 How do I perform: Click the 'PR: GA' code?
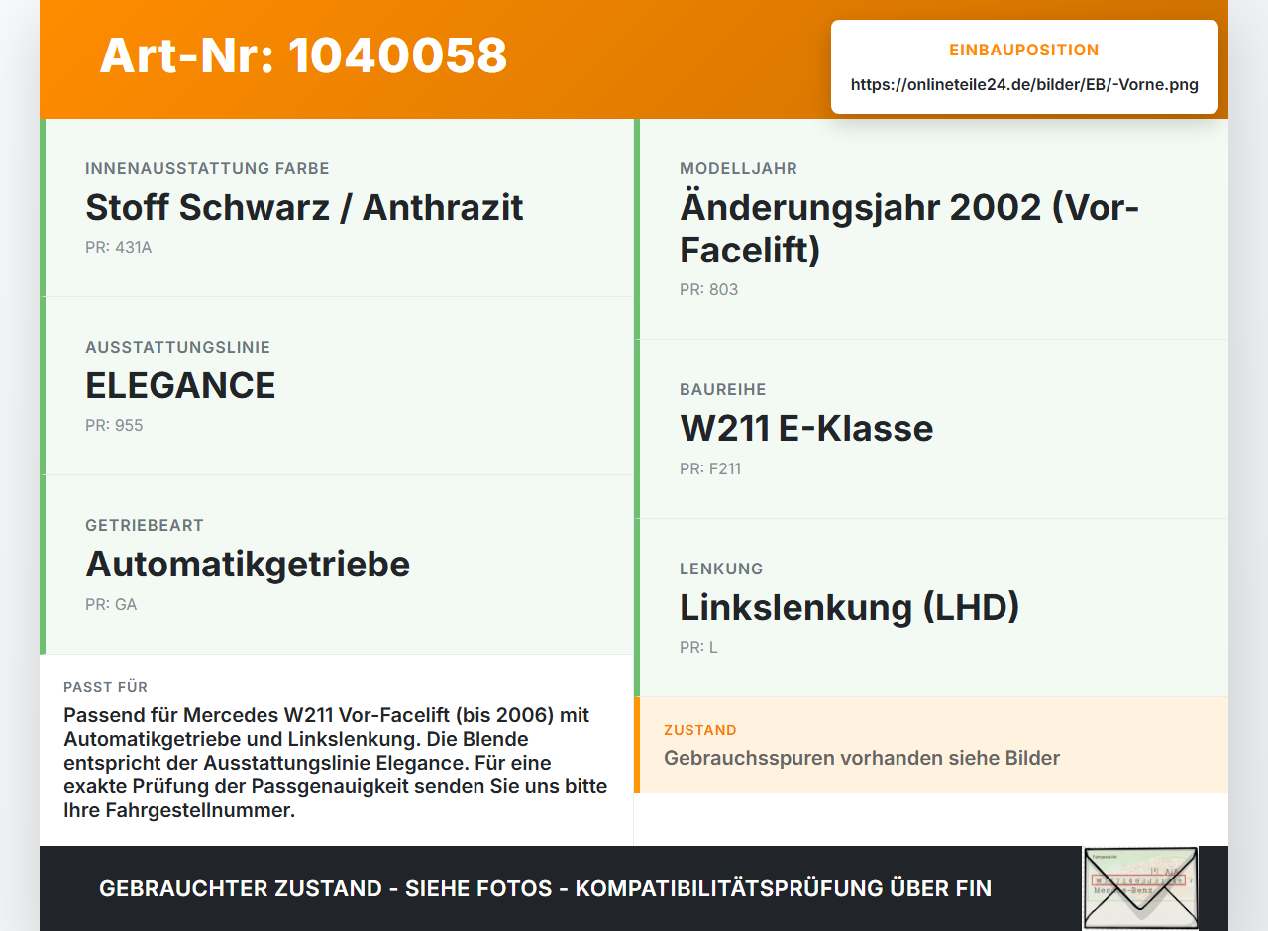(x=111, y=604)
